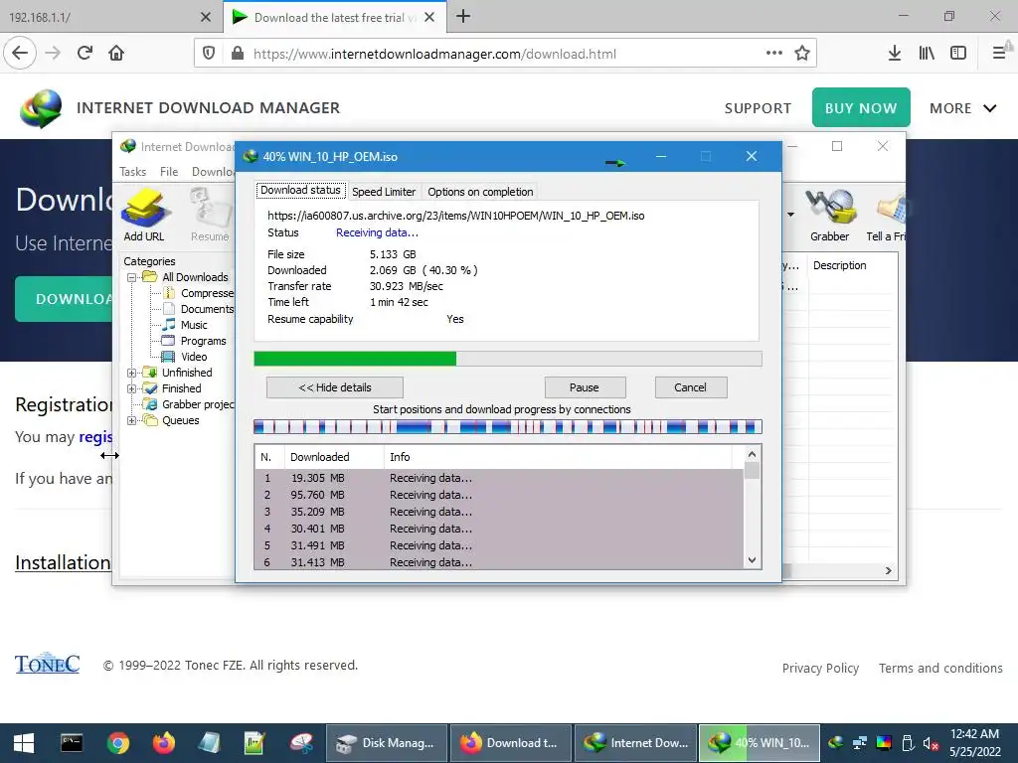Switch to the Download status tab

click(x=300, y=190)
